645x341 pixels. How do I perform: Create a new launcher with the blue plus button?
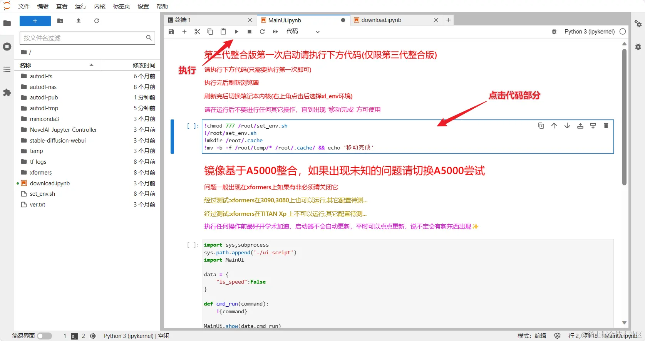click(35, 21)
